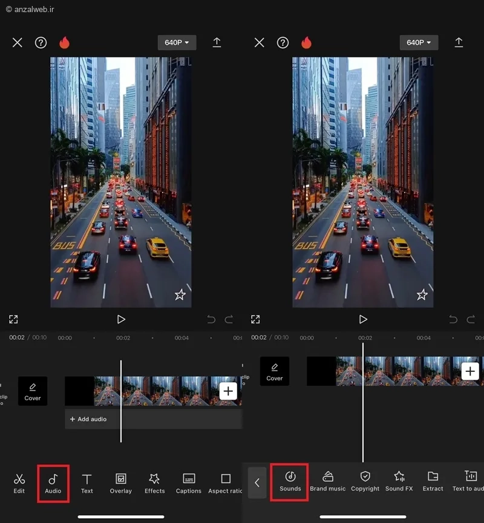Open the Audio tool in bottom toolbar
The width and height of the screenshot is (484, 523).
(x=53, y=483)
